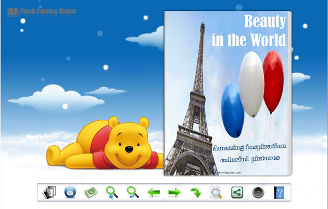The image size is (328, 209).
Task: Go to previous page with left arrow
Action: point(154,193)
